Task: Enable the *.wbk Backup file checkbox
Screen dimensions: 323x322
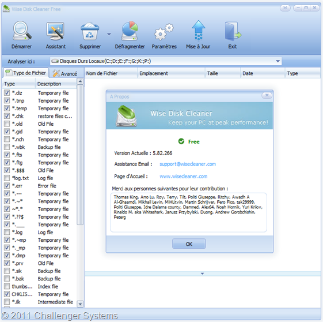Action: pos(7,147)
